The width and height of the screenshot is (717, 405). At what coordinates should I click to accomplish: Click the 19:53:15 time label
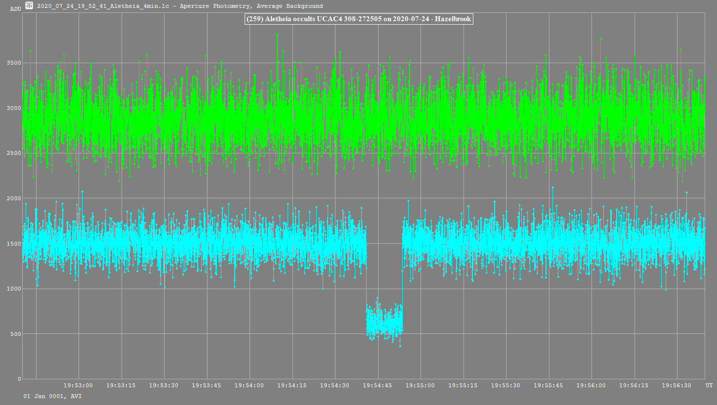pyautogui.click(x=121, y=385)
